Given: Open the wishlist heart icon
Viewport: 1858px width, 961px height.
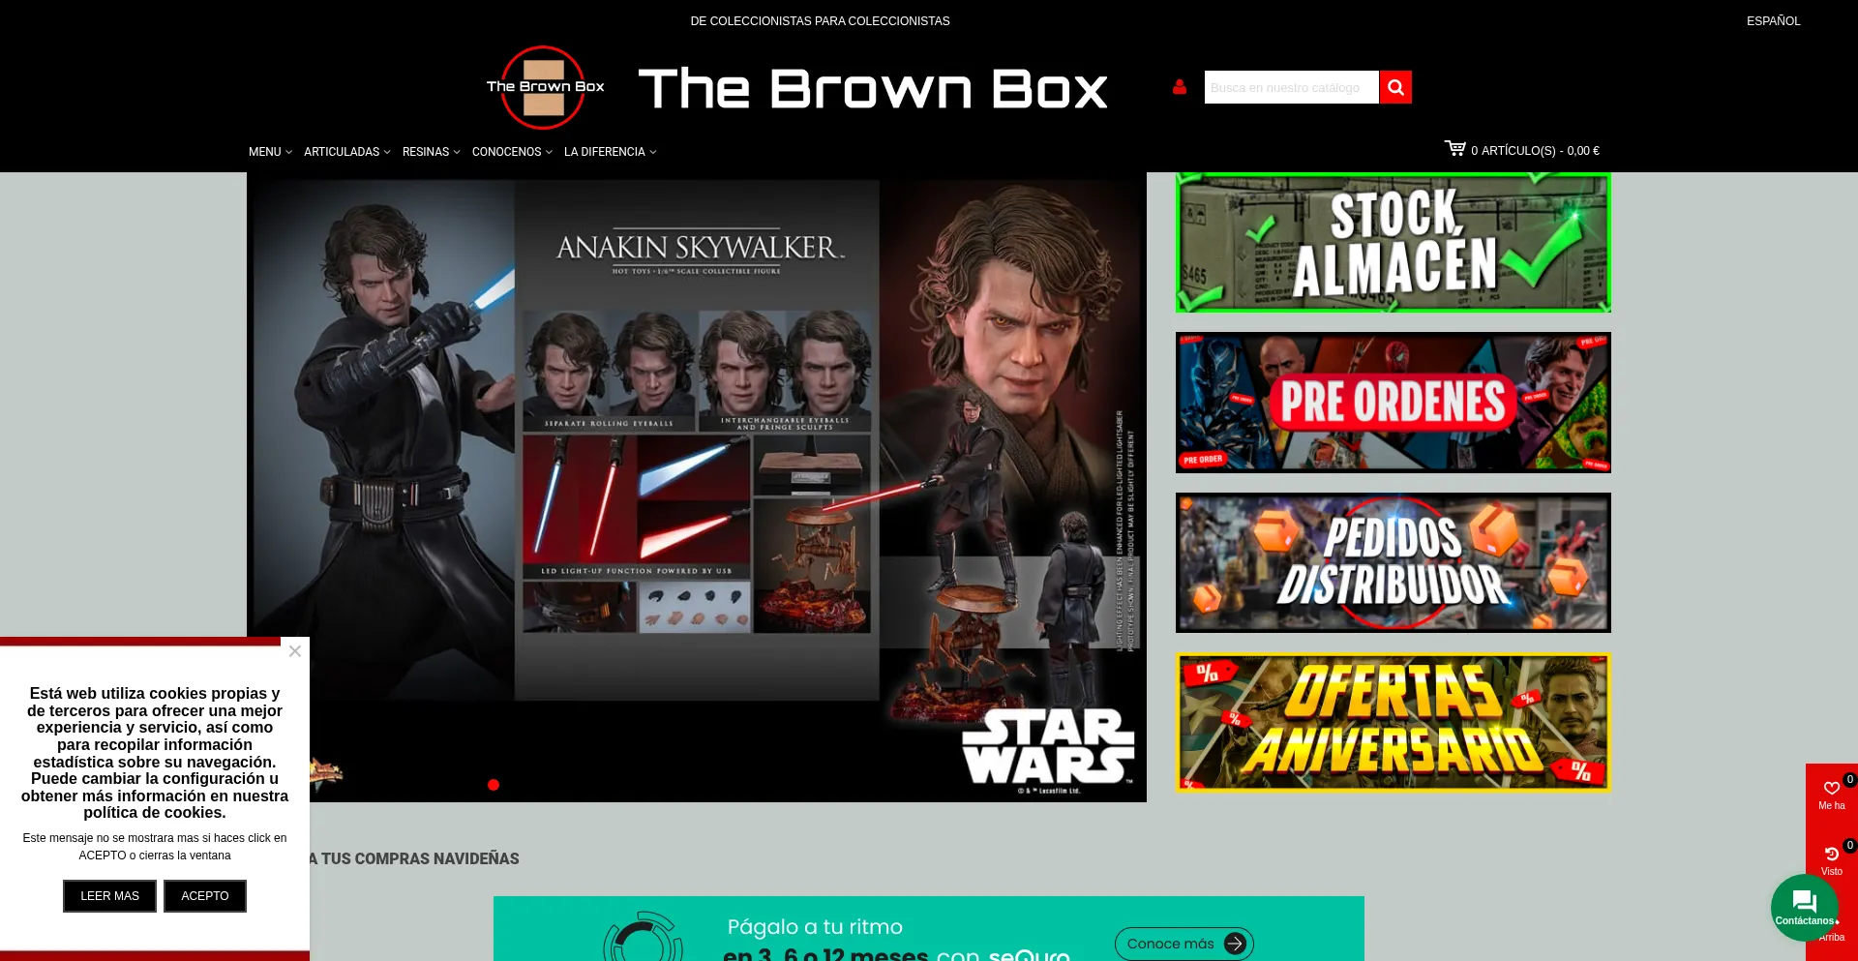Looking at the screenshot, I should (1831, 788).
